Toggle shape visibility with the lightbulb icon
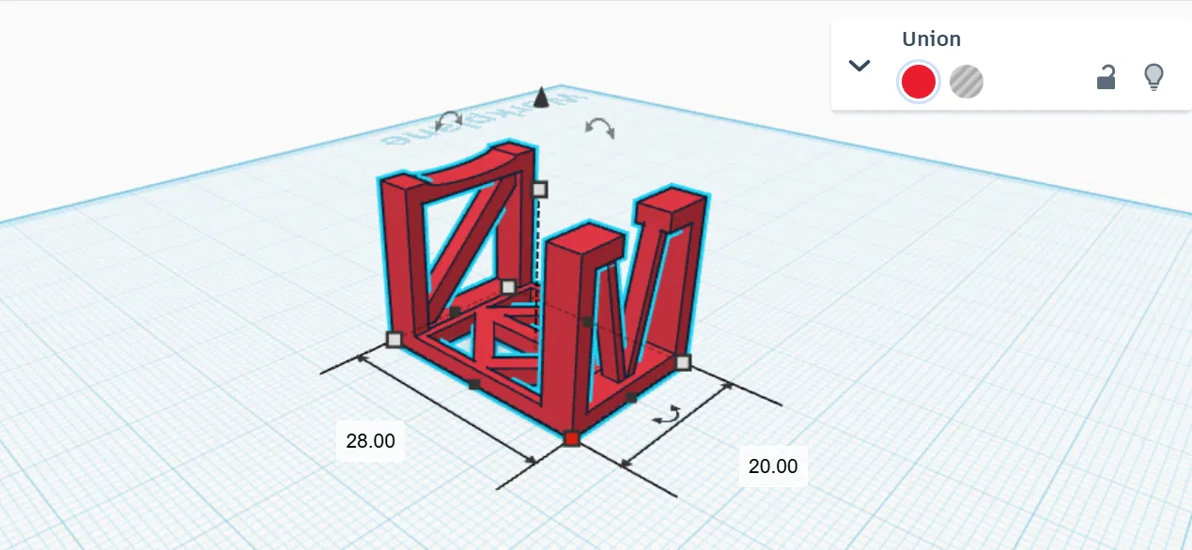The image size is (1192, 550). [x=1153, y=77]
